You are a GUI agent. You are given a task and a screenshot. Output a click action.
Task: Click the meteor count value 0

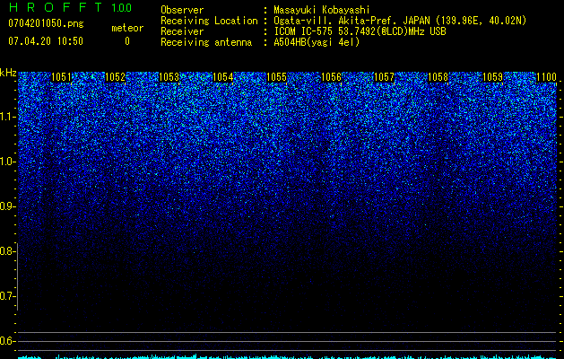coord(127,41)
